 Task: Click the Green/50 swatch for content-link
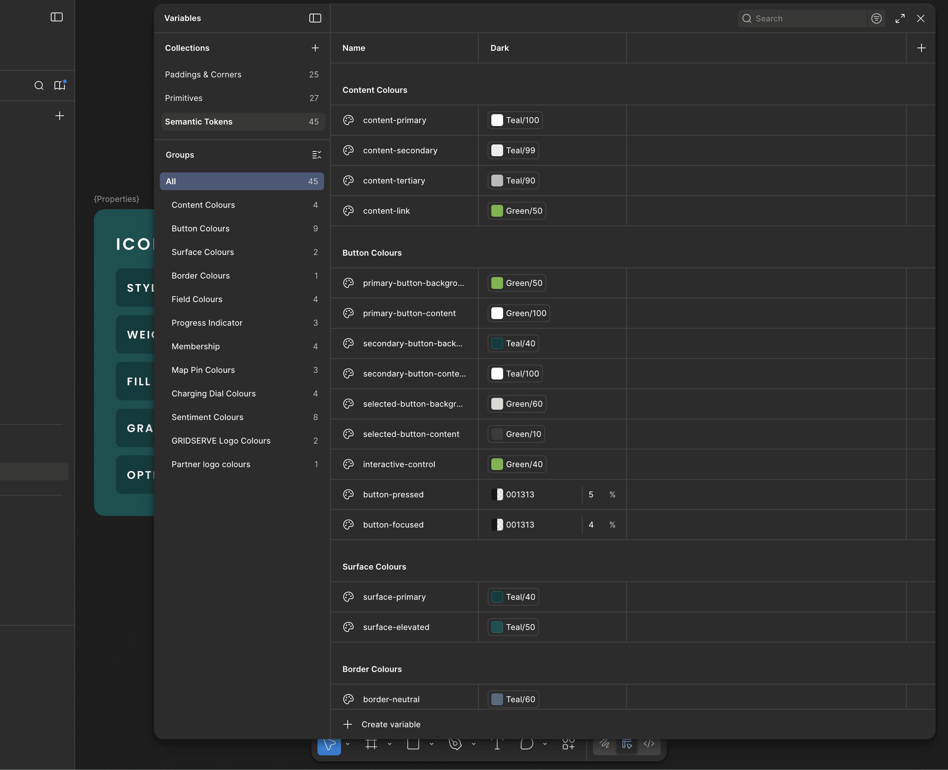(x=497, y=211)
